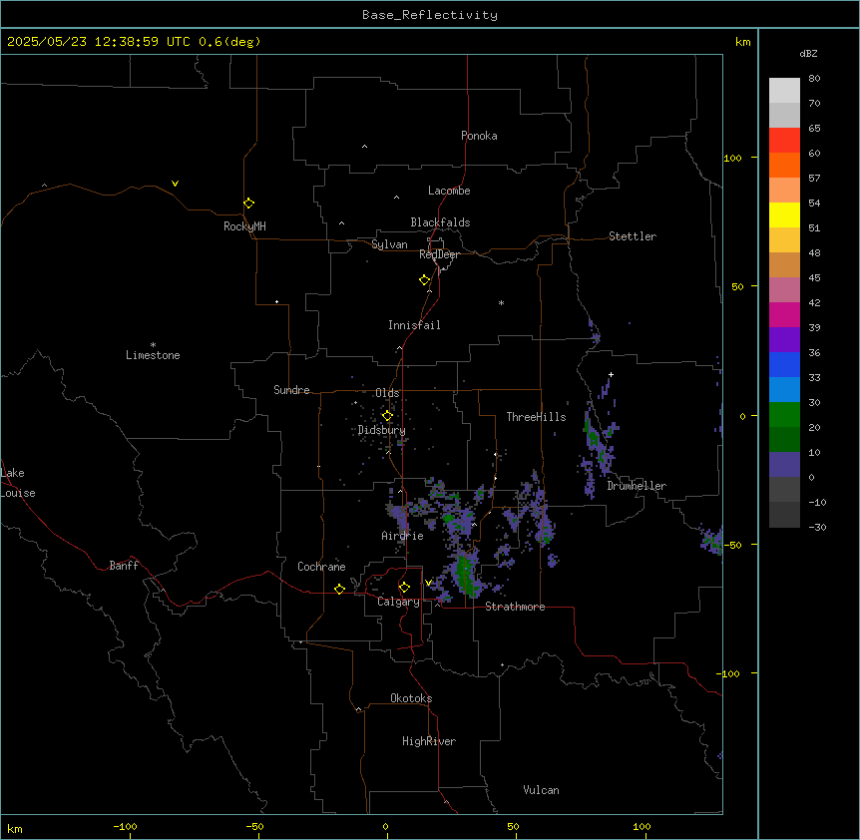
Task: Click the green radar echo northwest of Strathmore
Action: pos(466,574)
